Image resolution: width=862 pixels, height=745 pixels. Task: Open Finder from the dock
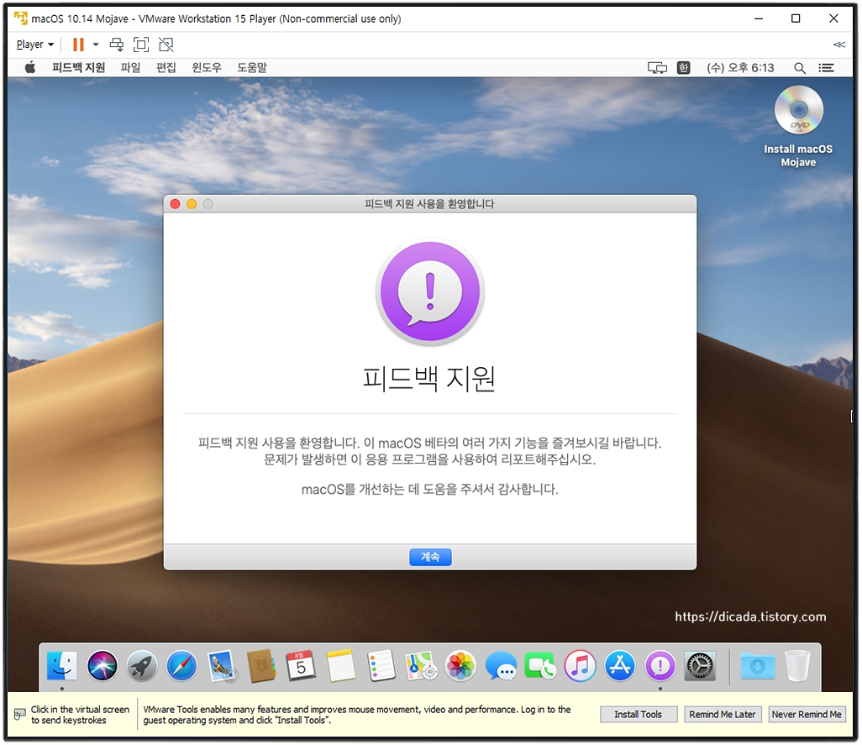(x=61, y=666)
